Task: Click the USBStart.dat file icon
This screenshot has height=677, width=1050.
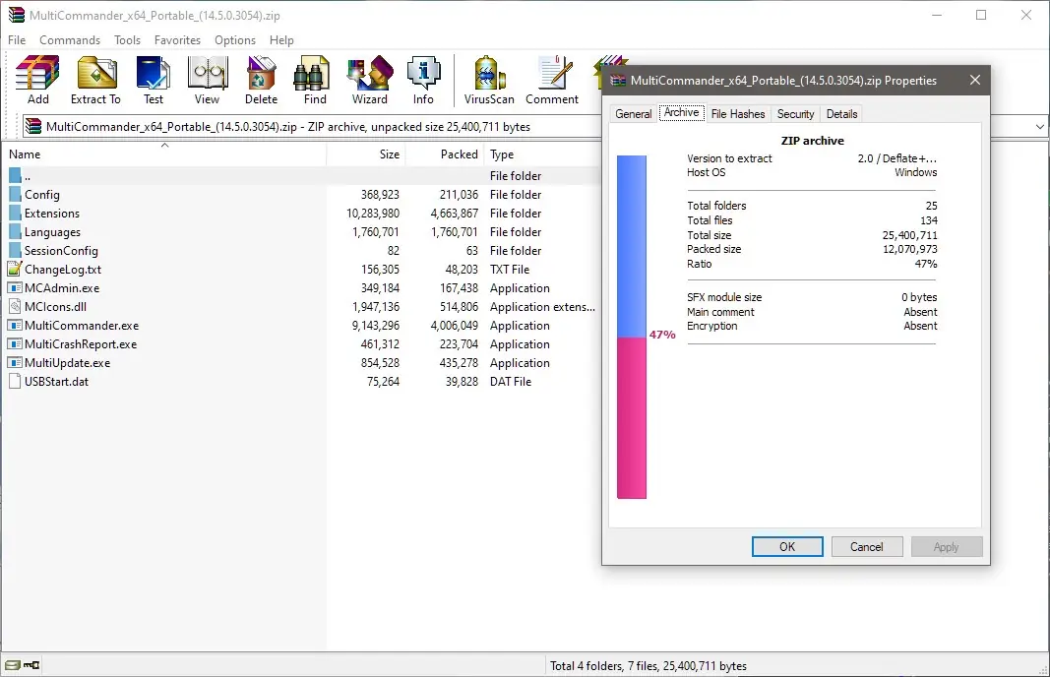Action: [x=15, y=382]
